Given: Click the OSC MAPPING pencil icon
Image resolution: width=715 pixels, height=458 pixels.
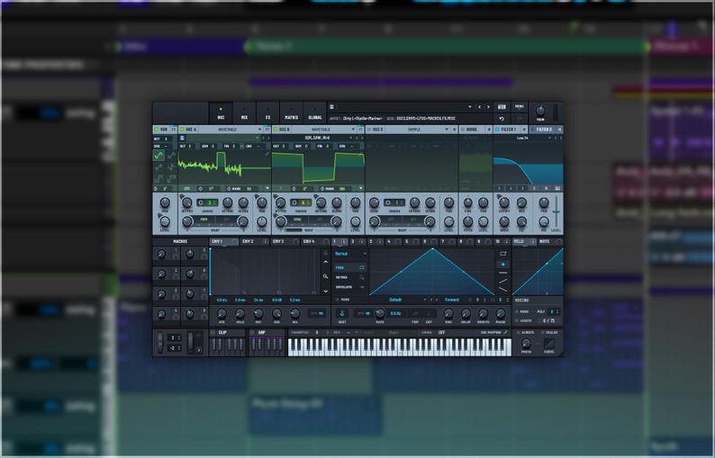Looking at the screenshot, I should coord(506,333).
